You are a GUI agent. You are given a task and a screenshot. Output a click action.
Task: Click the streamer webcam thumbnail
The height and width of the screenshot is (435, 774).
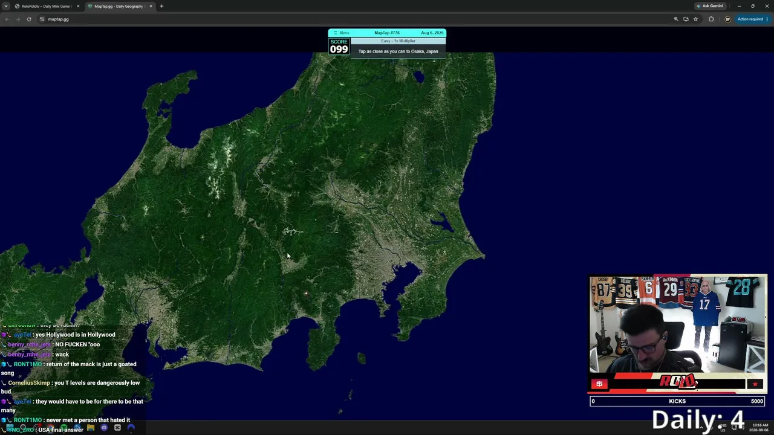click(x=678, y=324)
